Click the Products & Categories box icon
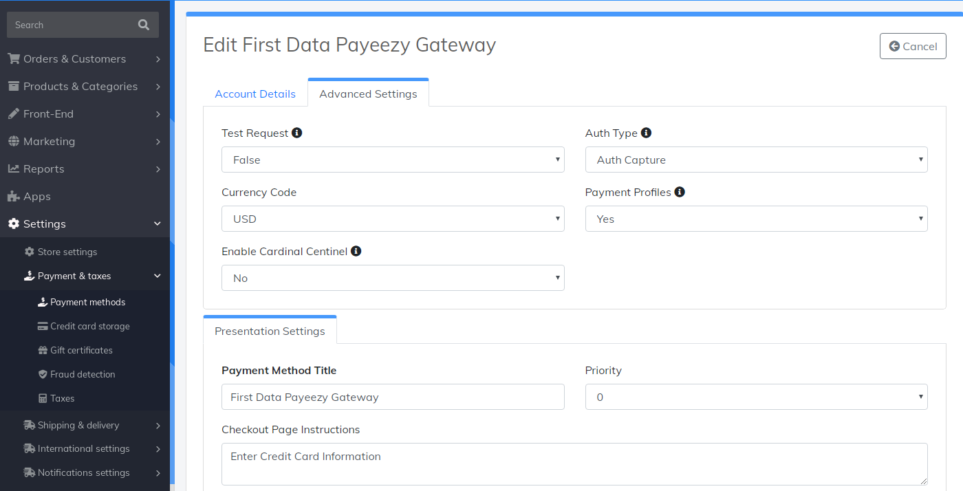963x491 pixels. pyautogui.click(x=14, y=86)
